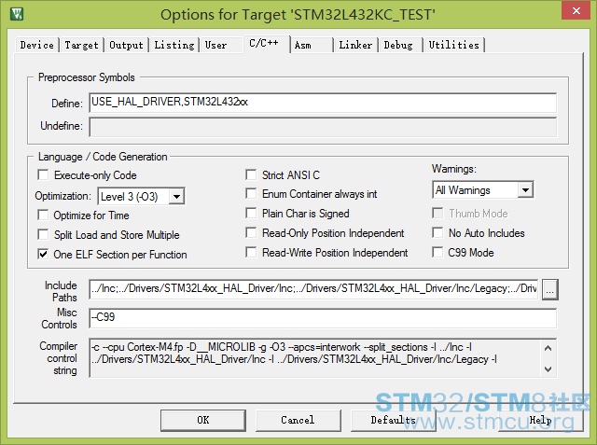Image resolution: width=597 pixels, height=445 pixels.
Task: Open the Target tab
Action: [x=81, y=45]
